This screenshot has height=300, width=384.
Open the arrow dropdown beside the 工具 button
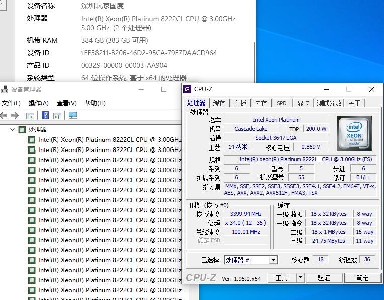click(300, 278)
